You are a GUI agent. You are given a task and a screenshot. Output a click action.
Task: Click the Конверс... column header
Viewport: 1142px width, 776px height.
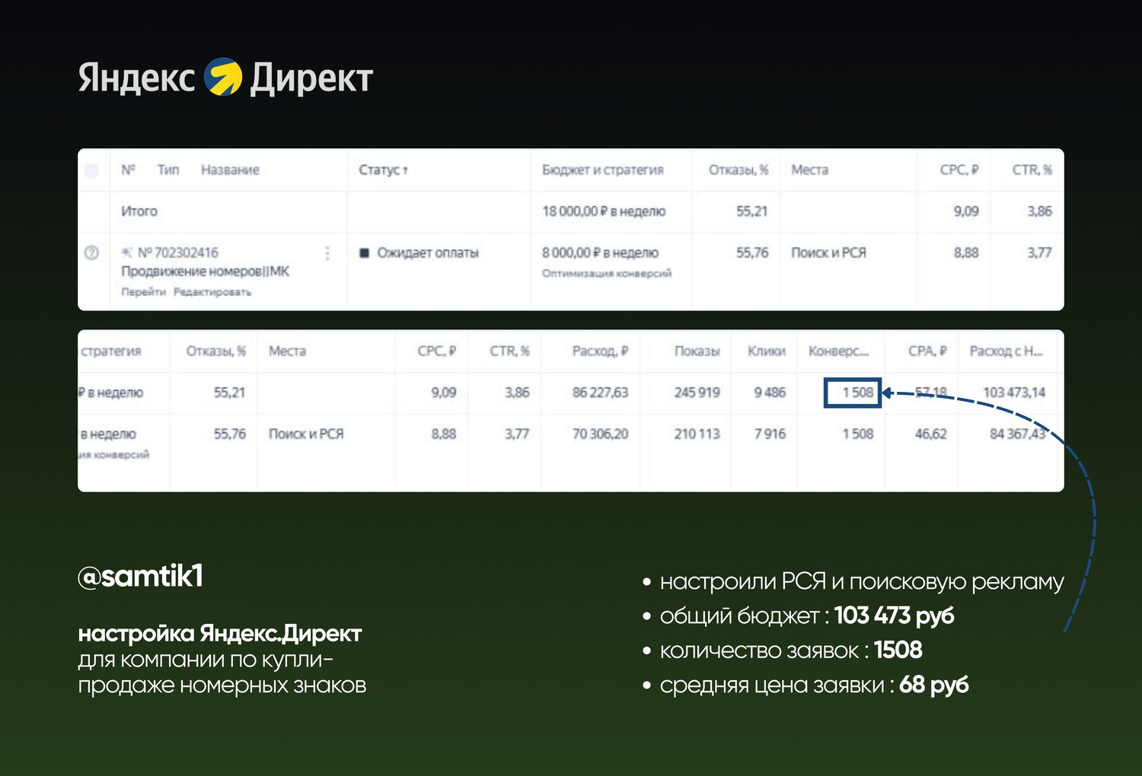pos(838,351)
